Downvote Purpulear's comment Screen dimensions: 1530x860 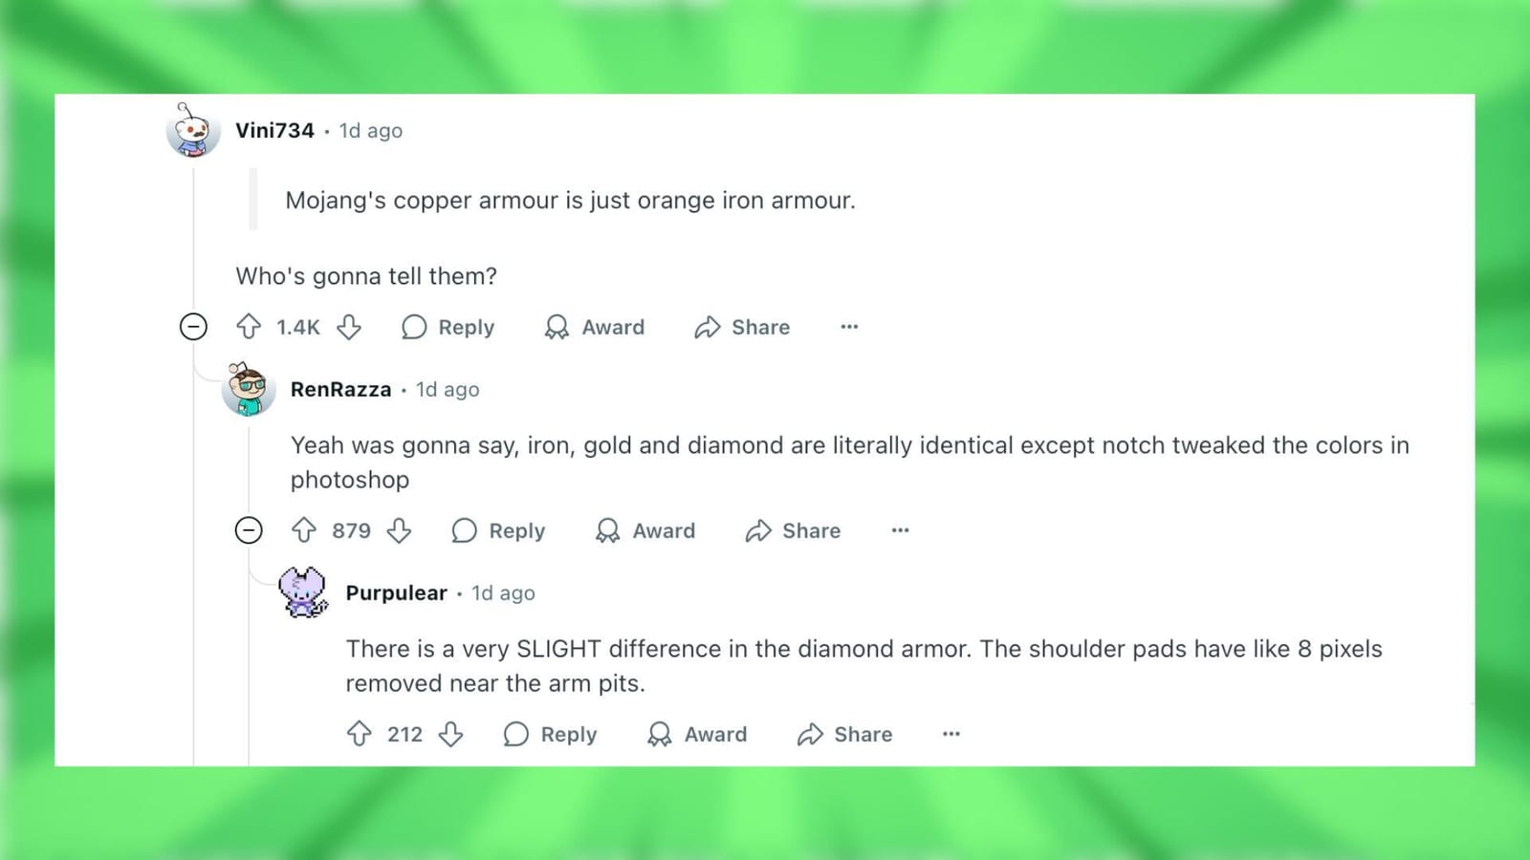click(x=451, y=734)
